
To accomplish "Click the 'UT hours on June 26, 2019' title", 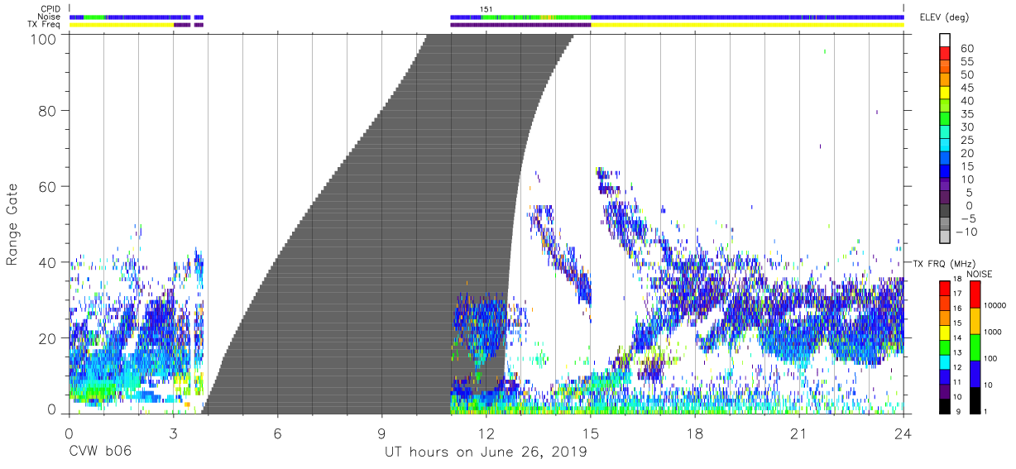I will pyautogui.click(x=486, y=452).
